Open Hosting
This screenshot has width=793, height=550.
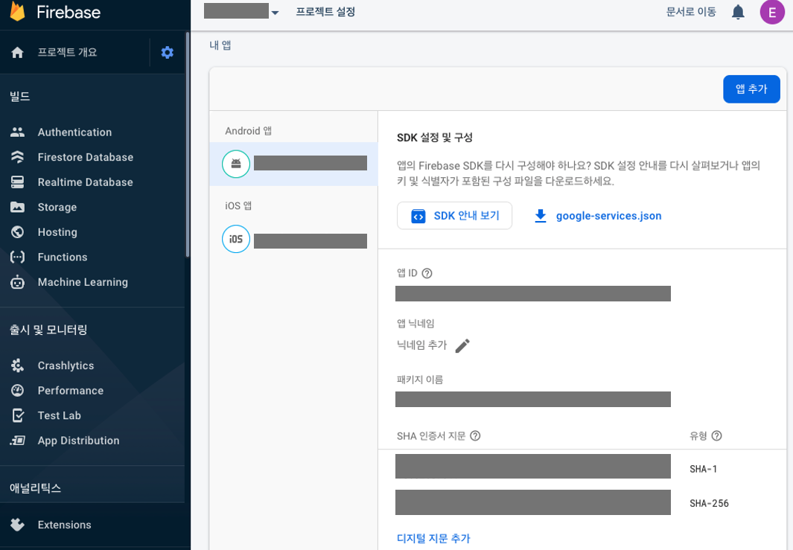[57, 232]
